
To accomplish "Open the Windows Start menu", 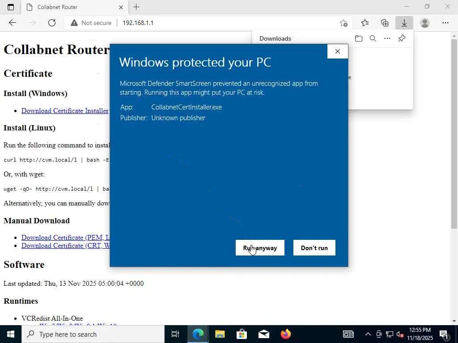I will [11, 334].
